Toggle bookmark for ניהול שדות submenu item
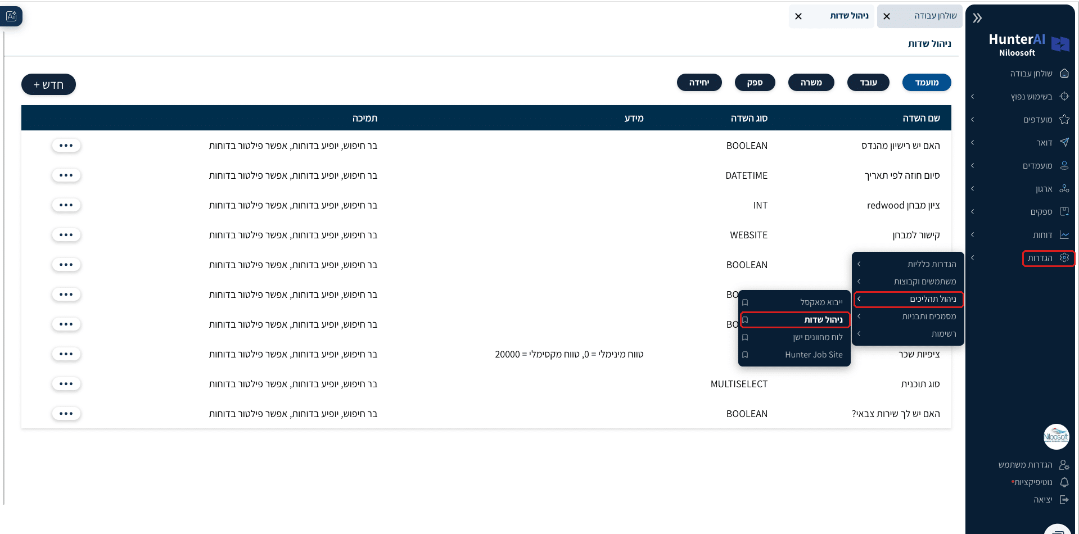 click(x=745, y=320)
